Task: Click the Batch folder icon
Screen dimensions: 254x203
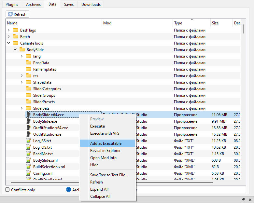Action: point(16,36)
